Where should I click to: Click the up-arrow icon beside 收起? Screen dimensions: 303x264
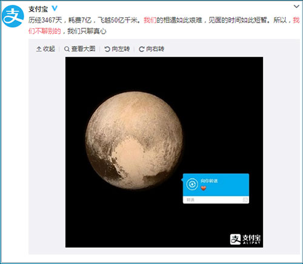(x=39, y=49)
